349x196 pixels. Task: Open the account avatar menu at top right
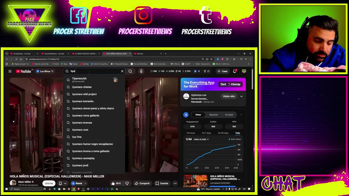coord(244,71)
